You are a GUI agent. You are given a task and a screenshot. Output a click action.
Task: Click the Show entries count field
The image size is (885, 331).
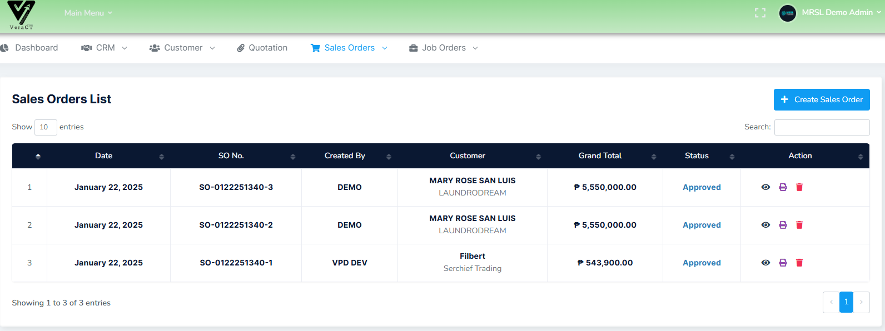point(46,127)
